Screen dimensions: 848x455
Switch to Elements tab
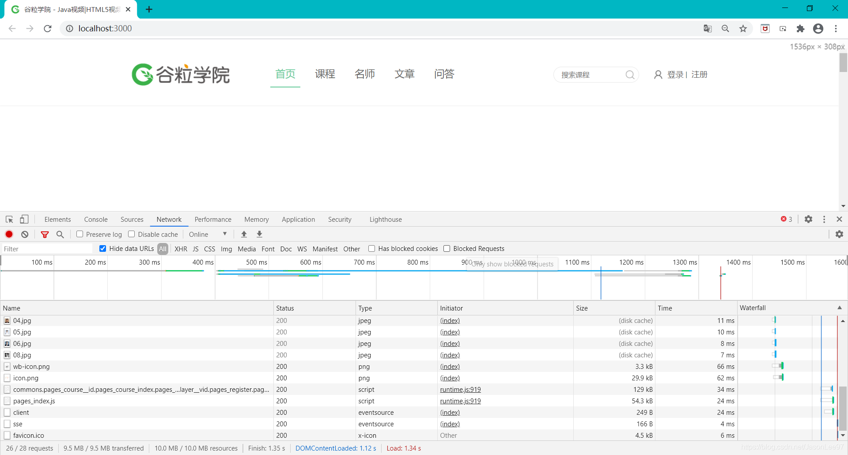pos(57,219)
